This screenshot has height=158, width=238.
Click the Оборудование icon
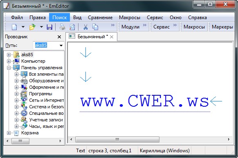[24, 81]
